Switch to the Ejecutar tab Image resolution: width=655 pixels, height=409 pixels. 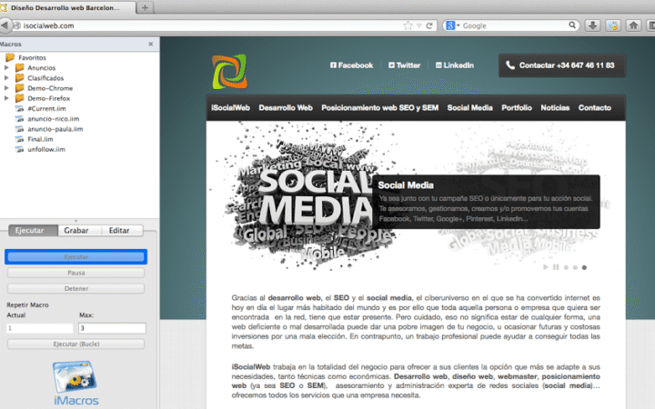tap(33, 230)
